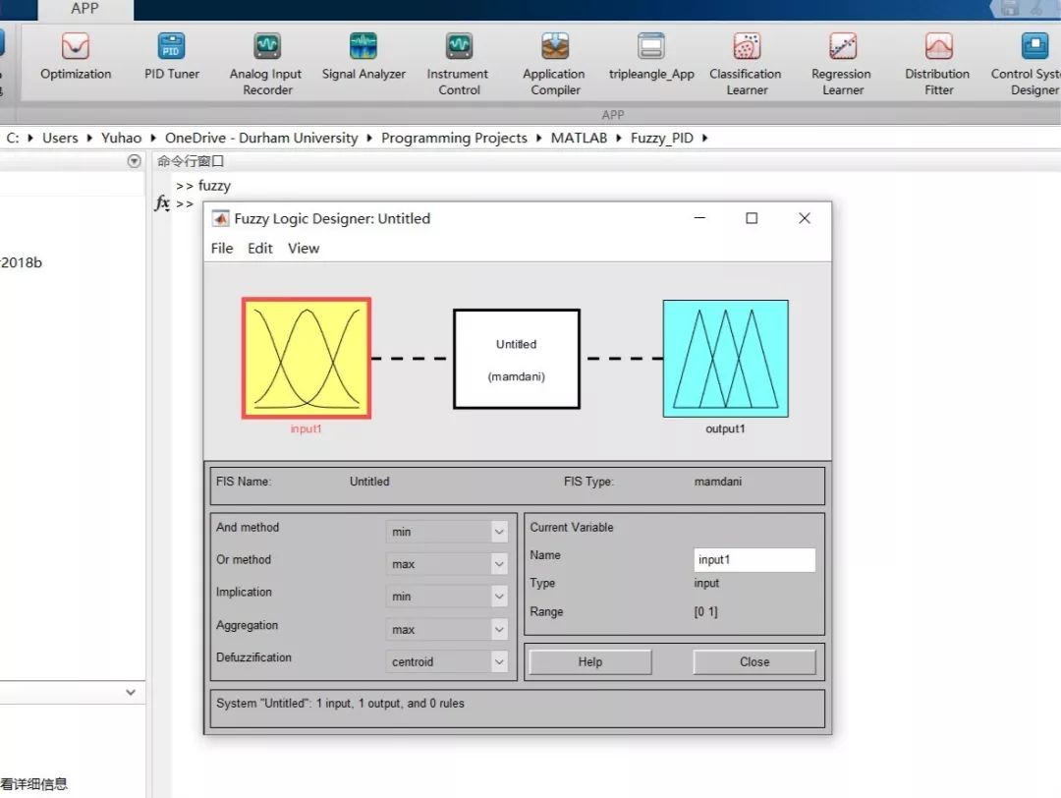Click the Type value input
Screen dimensions: 1061x798
[706, 583]
